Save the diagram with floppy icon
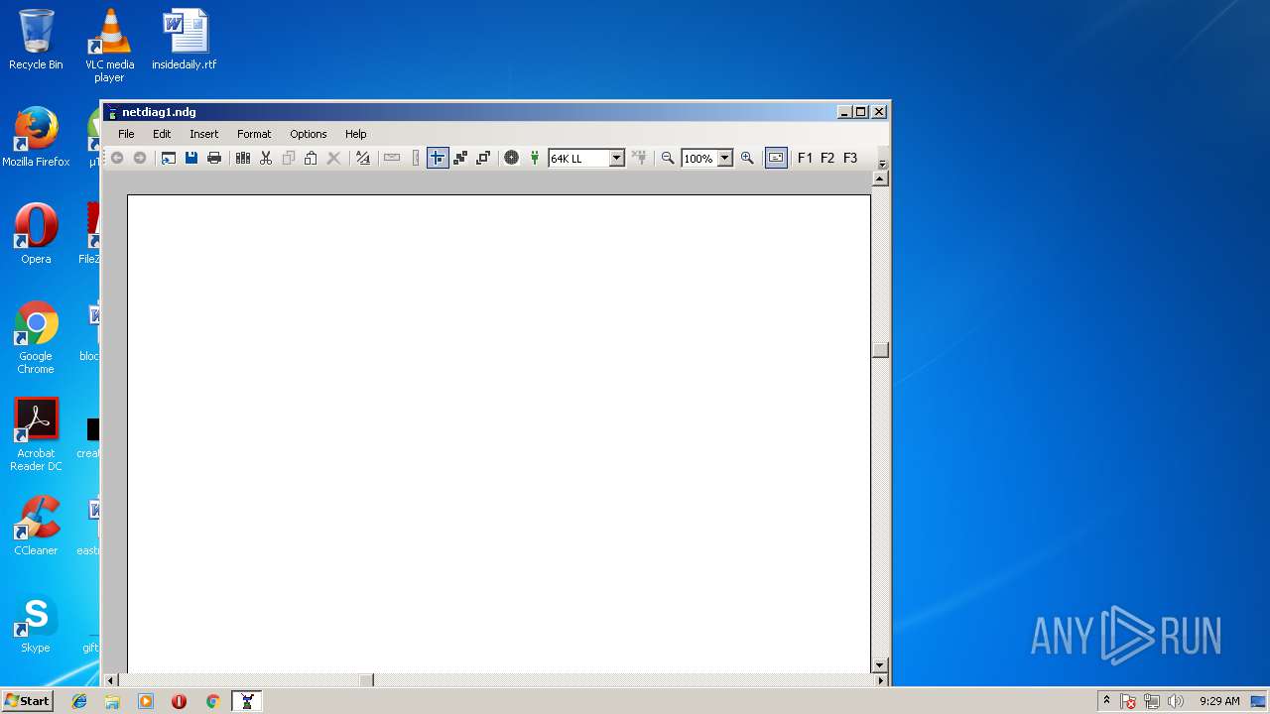The width and height of the screenshot is (1270, 714). pyautogui.click(x=191, y=158)
